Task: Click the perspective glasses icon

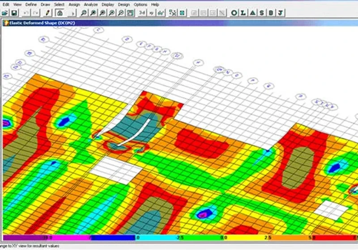Action: (161, 13)
